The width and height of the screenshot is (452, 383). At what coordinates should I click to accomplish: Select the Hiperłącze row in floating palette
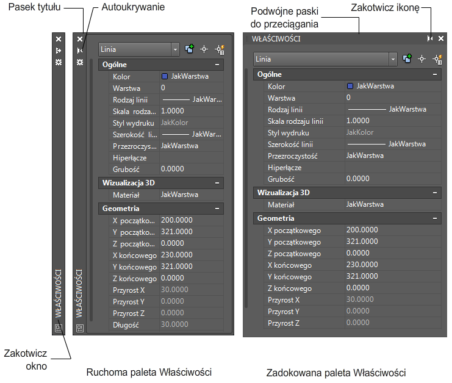tap(167, 157)
